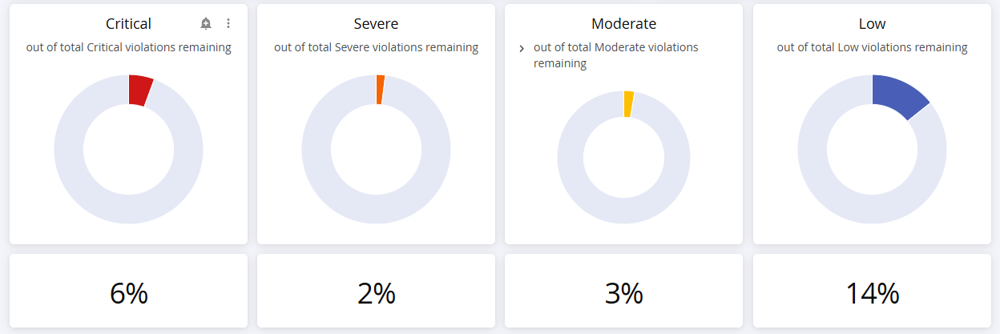Screen dimensions: 1000x334
Task: Click the 2% Severe percentage tile
Action: (x=376, y=293)
